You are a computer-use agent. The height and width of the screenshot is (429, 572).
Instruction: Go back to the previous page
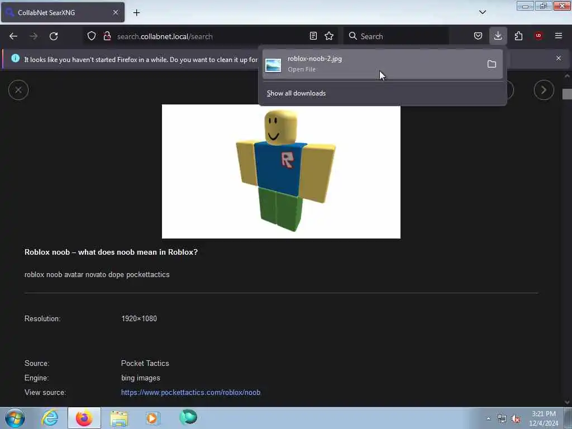click(13, 36)
